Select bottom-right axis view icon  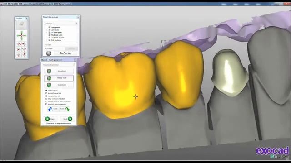24,55
